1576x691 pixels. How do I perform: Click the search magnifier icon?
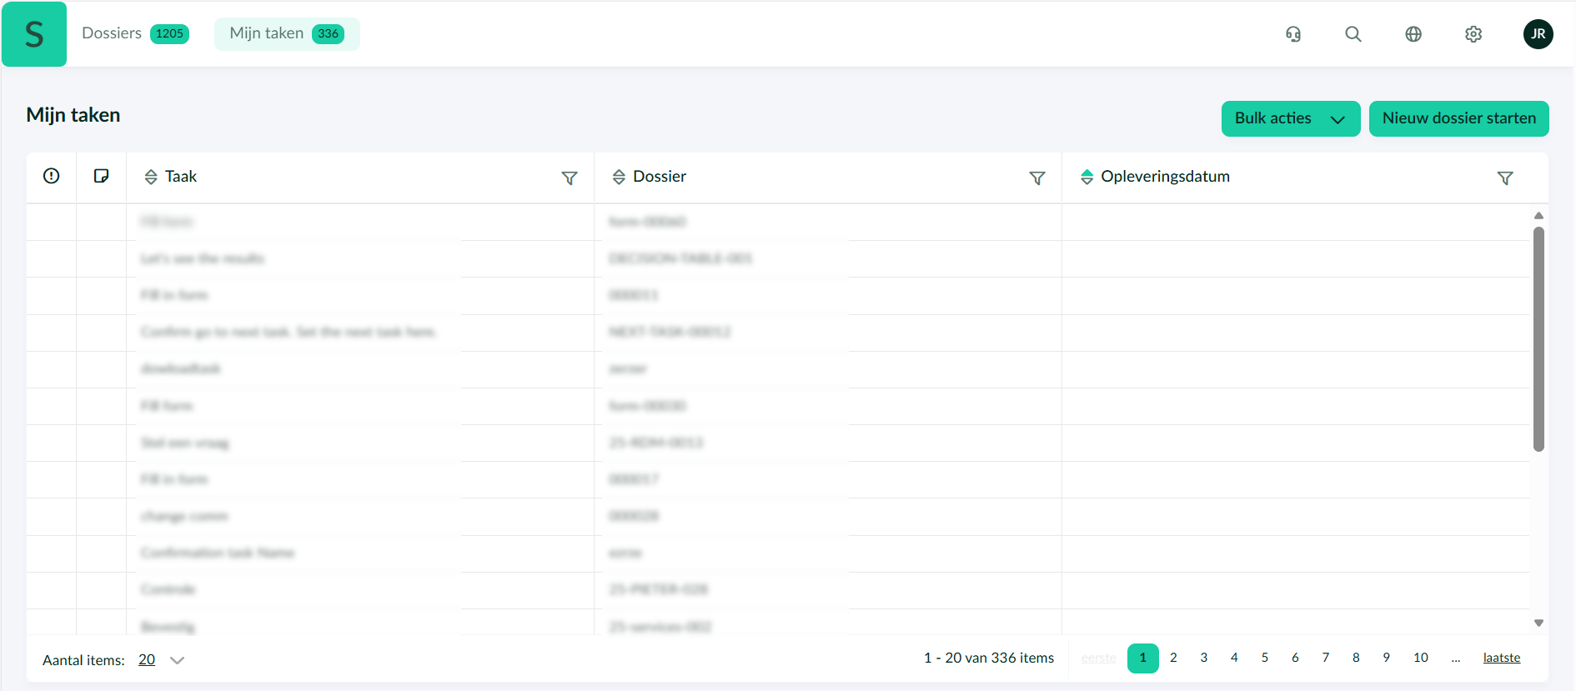(1353, 34)
